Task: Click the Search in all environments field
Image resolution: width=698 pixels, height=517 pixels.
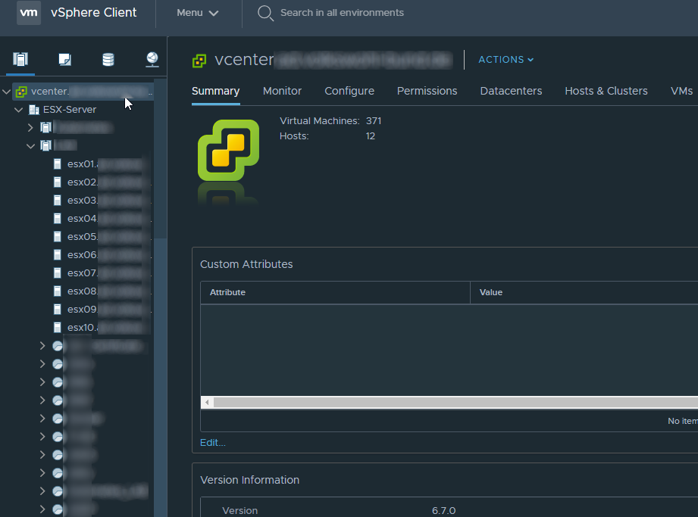Action: tap(342, 13)
